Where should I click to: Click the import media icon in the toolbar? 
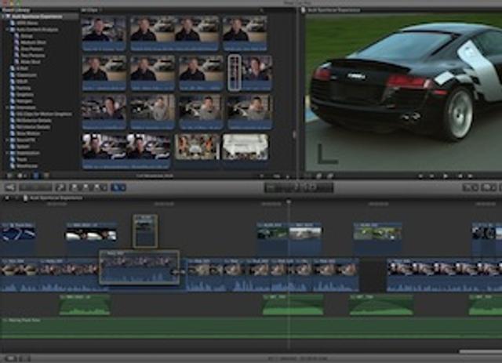(x=10, y=187)
